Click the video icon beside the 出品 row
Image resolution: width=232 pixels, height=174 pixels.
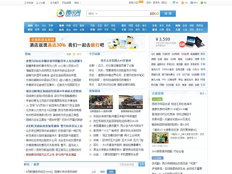click(90, 154)
